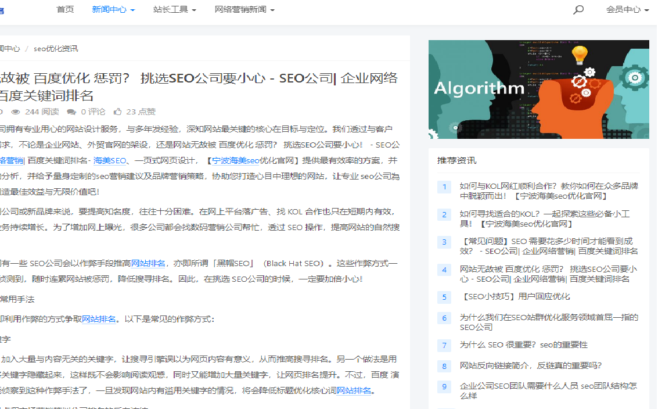Open the 站长工具 dropdown
The height and width of the screenshot is (409, 669).
point(174,10)
